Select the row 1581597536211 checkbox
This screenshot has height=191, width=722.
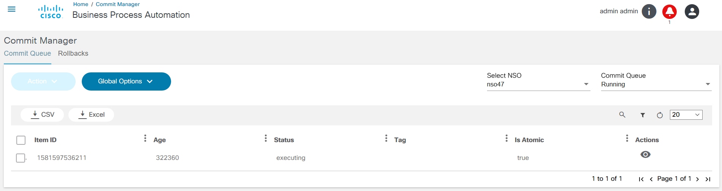click(x=21, y=158)
